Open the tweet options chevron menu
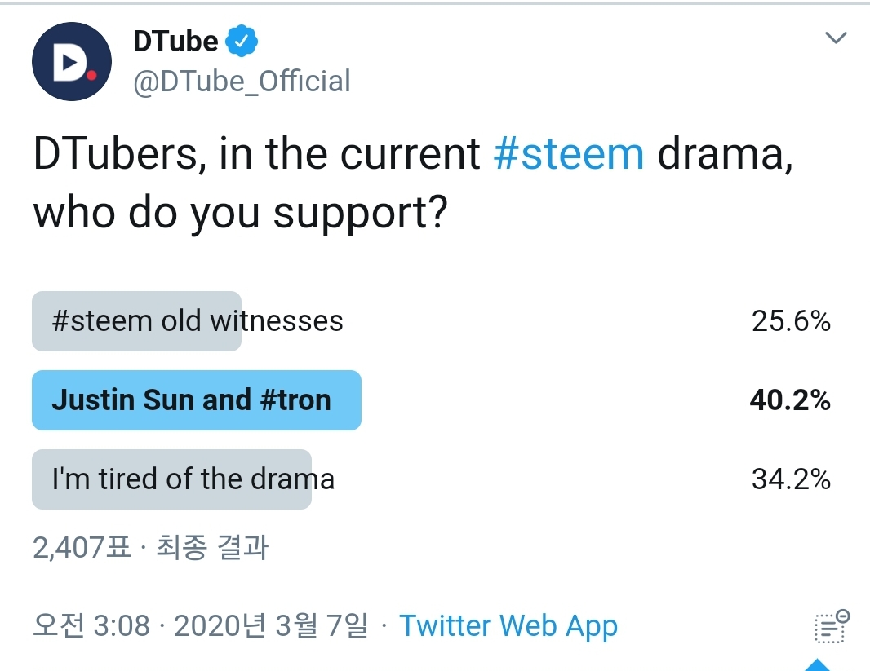Image resolution: width=870 pixels, height=671 pixels. coord(836,38)
